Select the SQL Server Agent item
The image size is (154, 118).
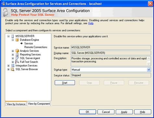[x=30, y=58]
